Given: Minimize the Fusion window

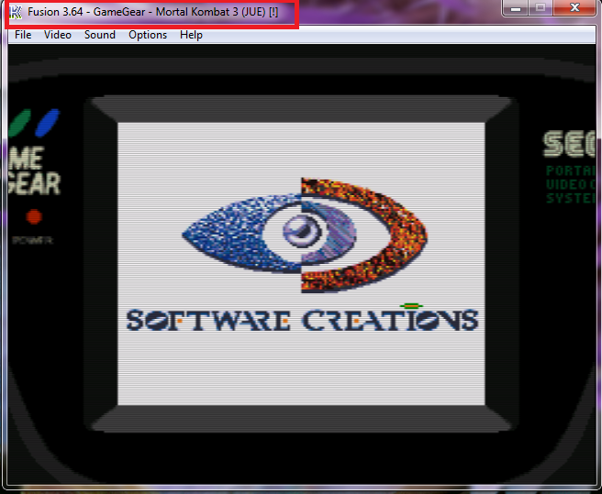Looking at the screenshot, I should (515, 7).
